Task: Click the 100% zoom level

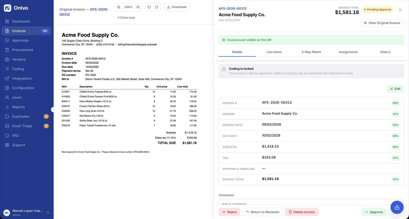Action: [x=128, y=7]
